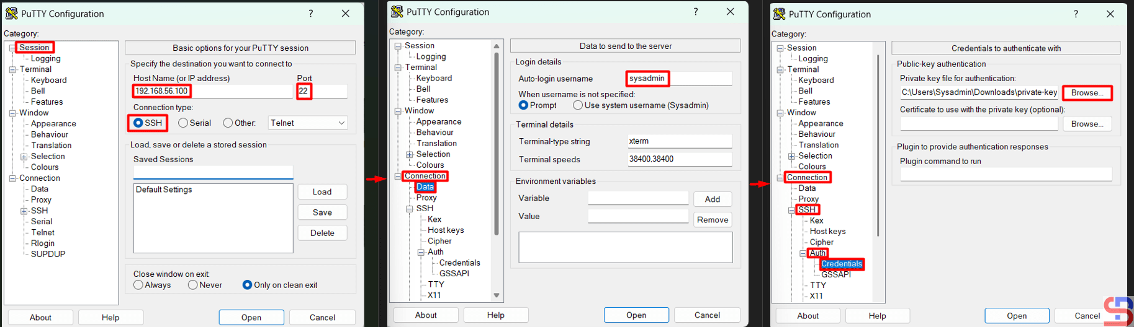Choose the Serial connection type option

[x=183, y=123]
